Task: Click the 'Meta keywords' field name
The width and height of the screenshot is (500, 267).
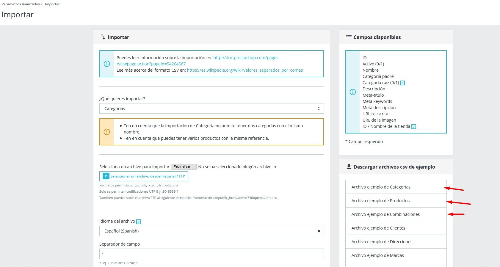Action: pos(377,101)
